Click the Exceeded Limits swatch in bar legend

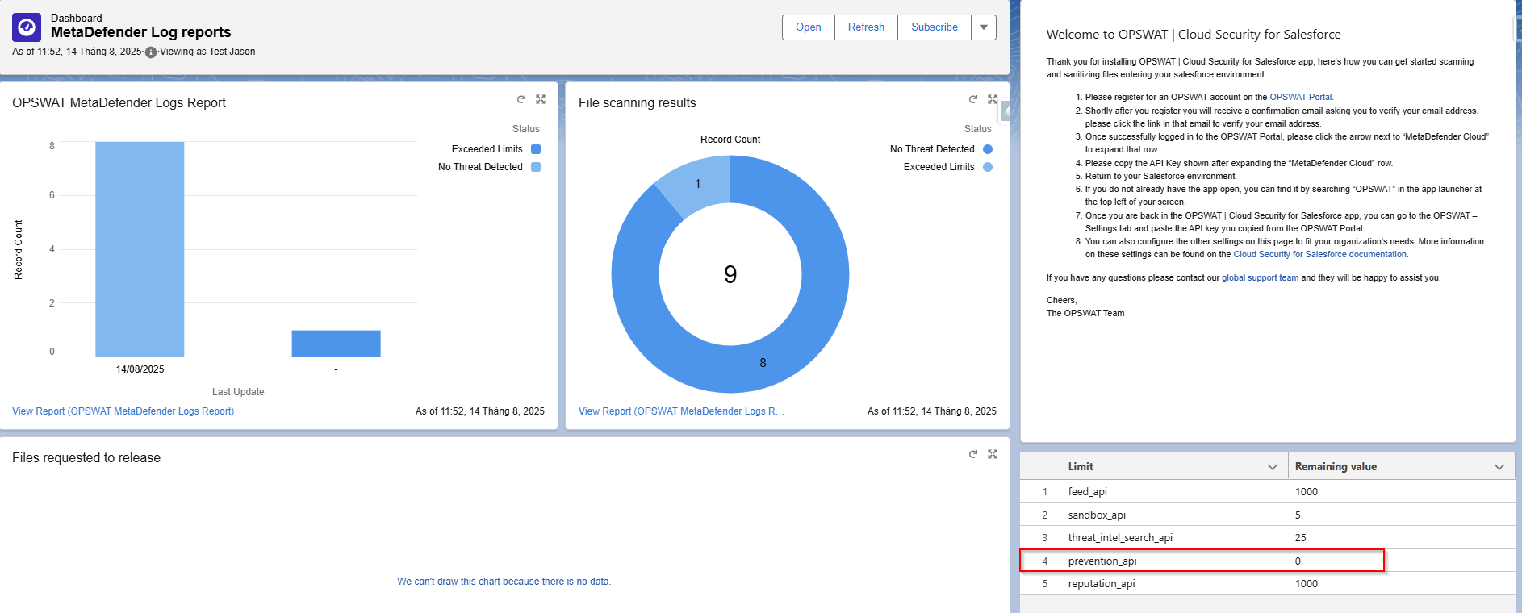[536, 149]
